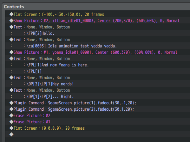Select the And now Yoana is here line
The image size is (190, 142).
tap(98, 65)
